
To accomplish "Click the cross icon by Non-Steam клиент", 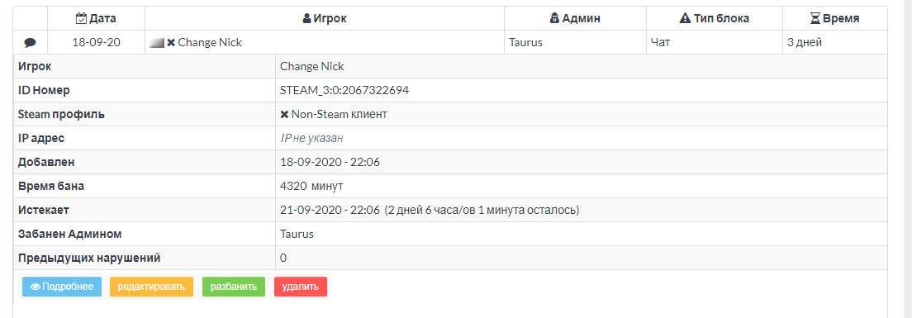I will (x=284, y=115).
